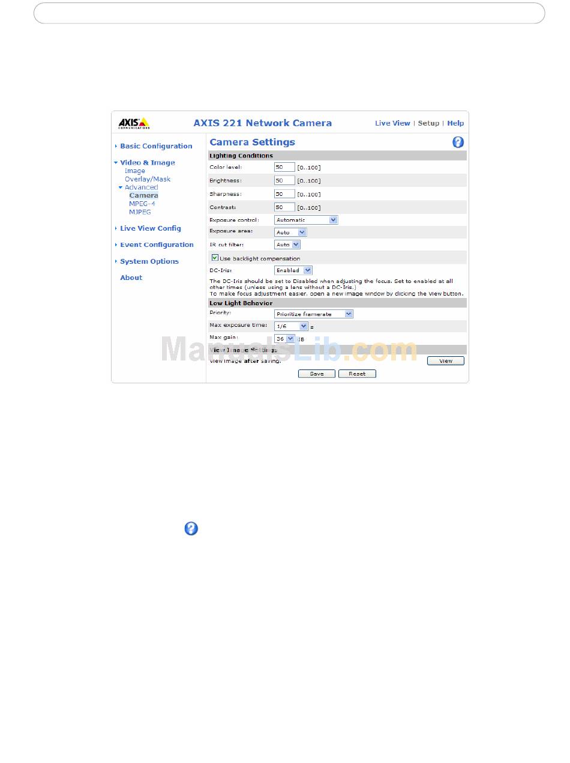Open the Setup link
This screenshot has width=570, height=763.
click(428, 123)
